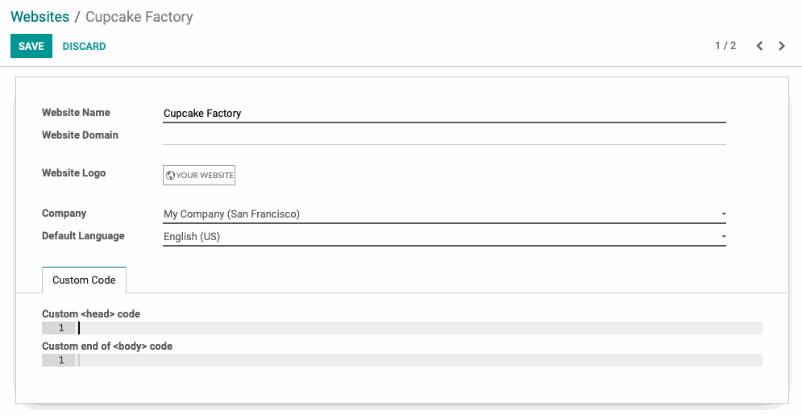The image size is (802, 415).
Task: Click the 1 / 2 pager counter
Action: [725, 45]
